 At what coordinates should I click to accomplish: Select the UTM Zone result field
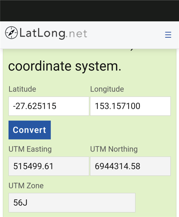(72, 203)
